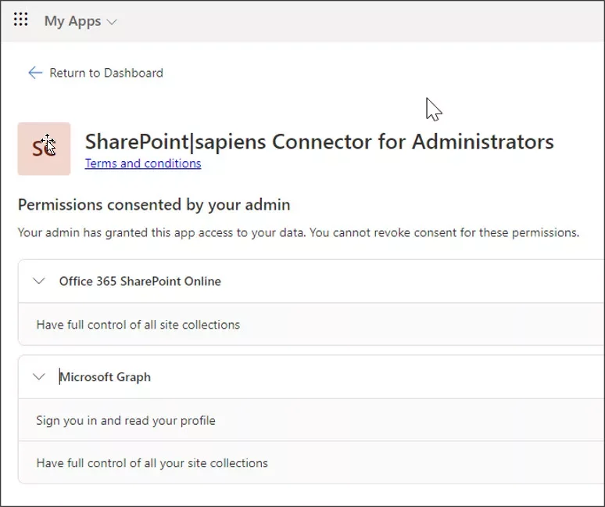Click the SC app logo tile
605x507 pixels.
click(44, 149)
